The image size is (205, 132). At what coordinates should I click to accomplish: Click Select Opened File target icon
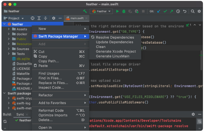32,18
